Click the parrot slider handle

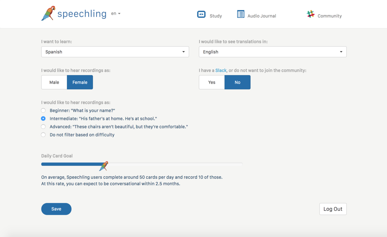click(x=104, y=166)
